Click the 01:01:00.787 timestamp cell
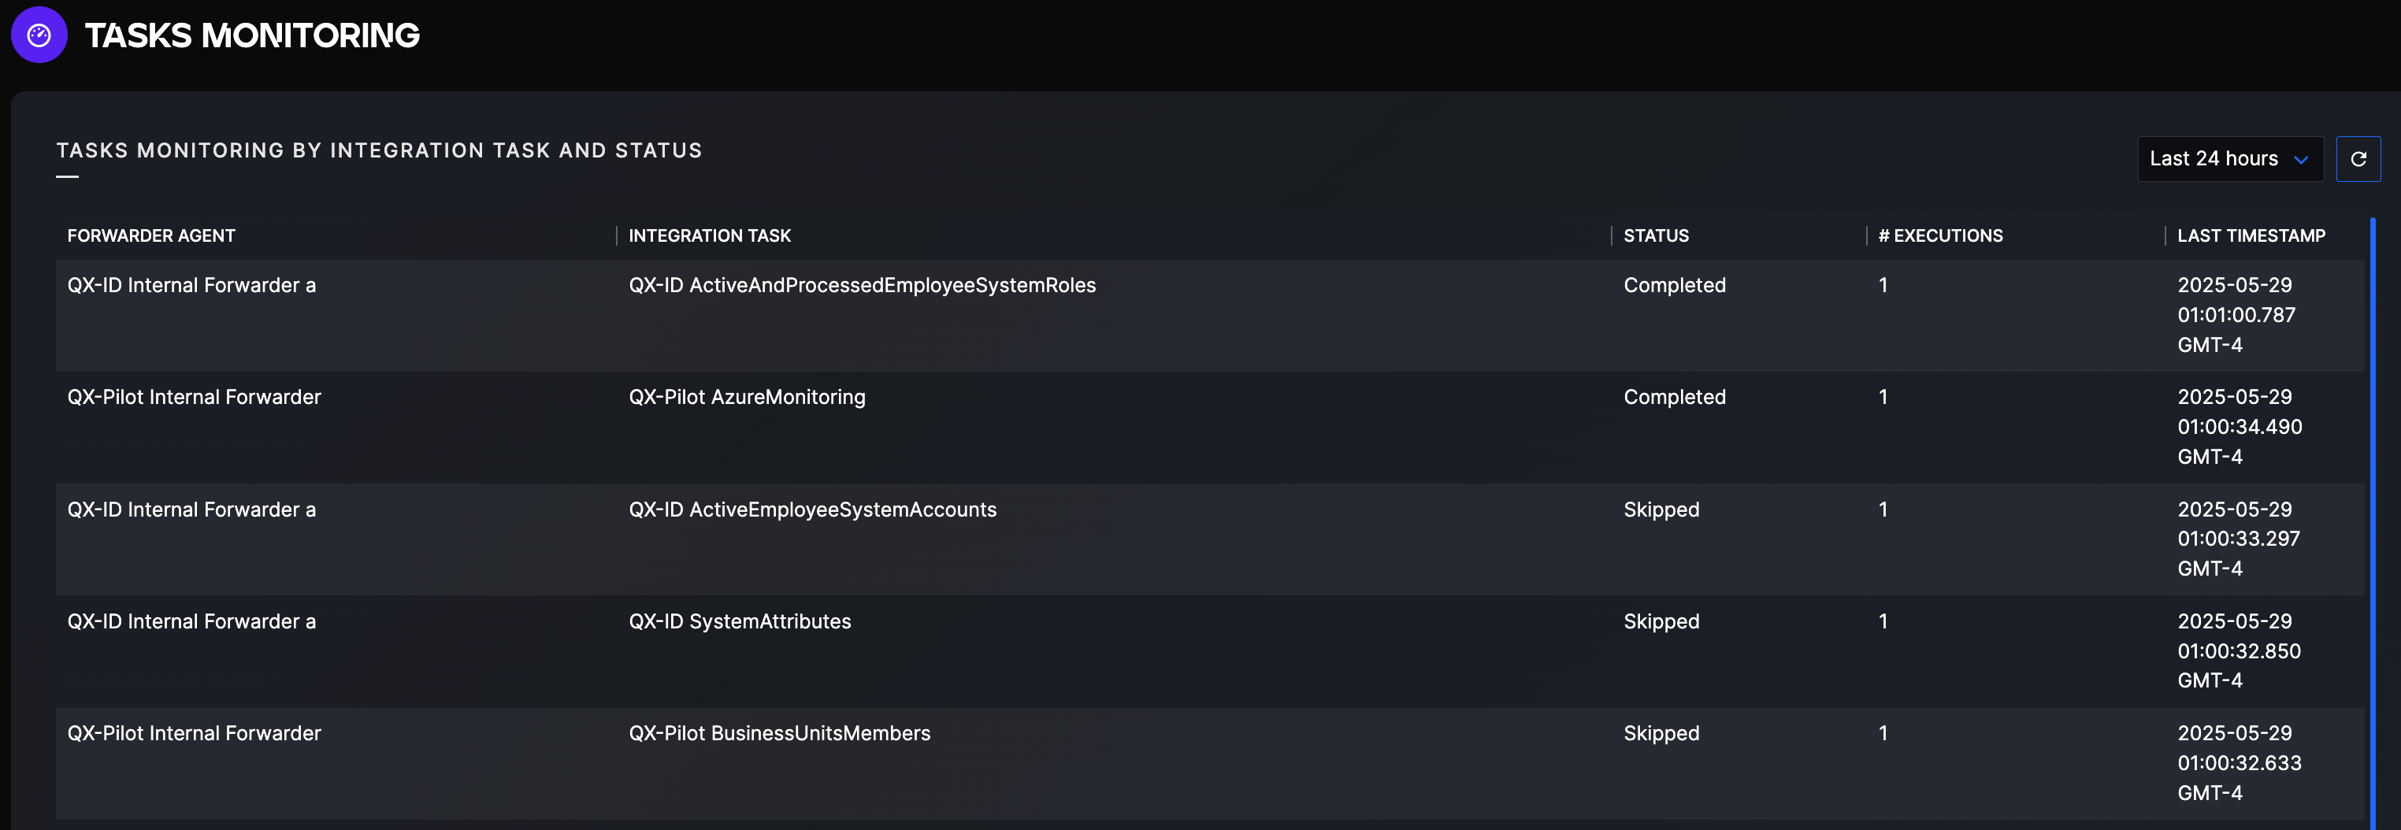 click(2235, 315)
